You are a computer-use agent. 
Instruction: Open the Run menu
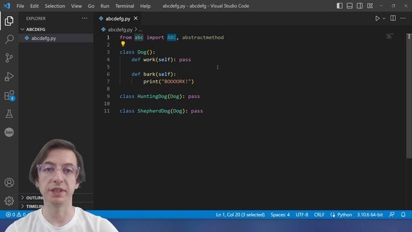tap(104, 6)
